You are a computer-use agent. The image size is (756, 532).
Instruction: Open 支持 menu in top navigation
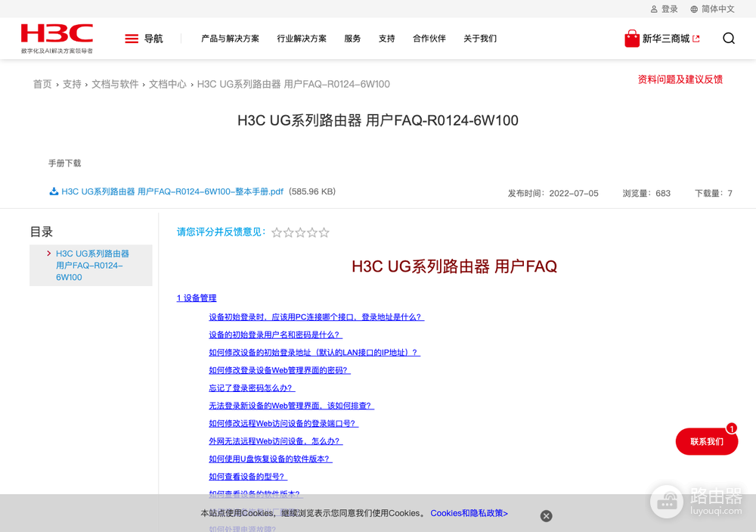click(x=386, y=39)
